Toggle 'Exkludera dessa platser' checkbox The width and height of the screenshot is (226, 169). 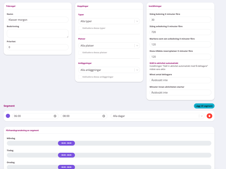click(x=80, y=53)
